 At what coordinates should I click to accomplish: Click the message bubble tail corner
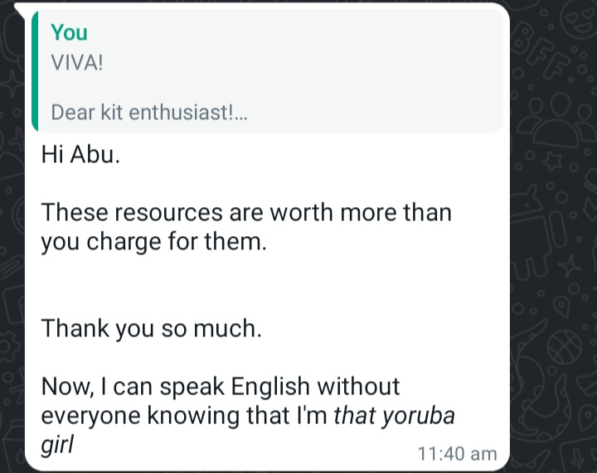pyautogui.click(x=19, y=8)
